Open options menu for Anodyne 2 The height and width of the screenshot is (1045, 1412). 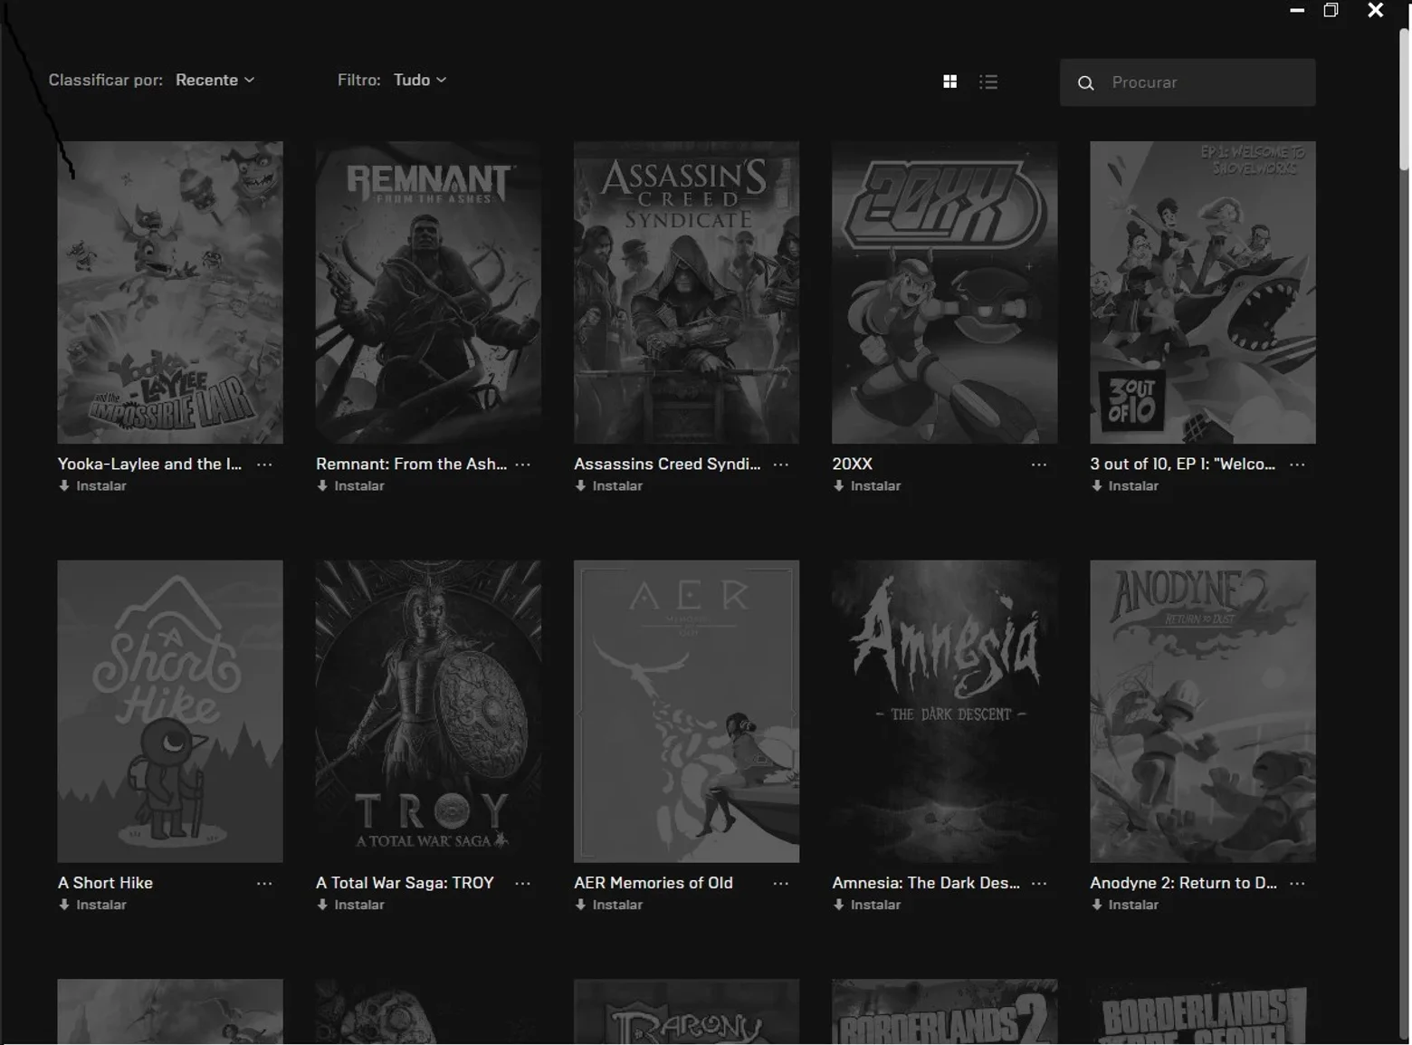point(1297,884)
